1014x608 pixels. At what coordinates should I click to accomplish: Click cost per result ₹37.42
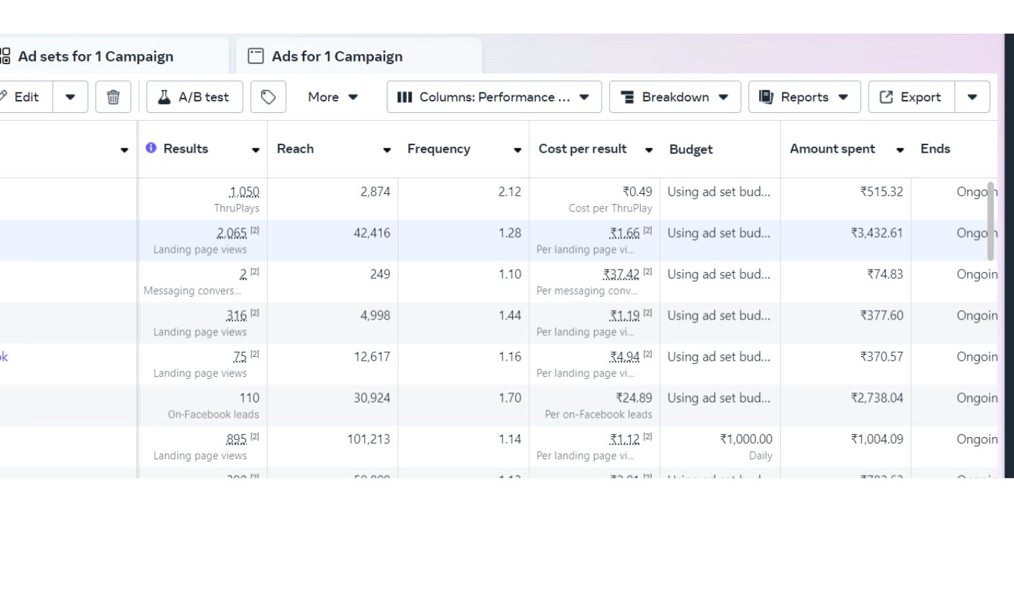[621, 274]
